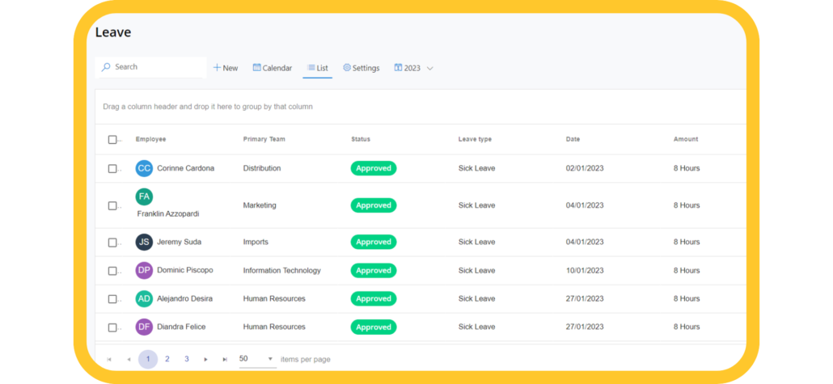
Task: Sort by the Amount column header
Action: [x=686, y=139]
